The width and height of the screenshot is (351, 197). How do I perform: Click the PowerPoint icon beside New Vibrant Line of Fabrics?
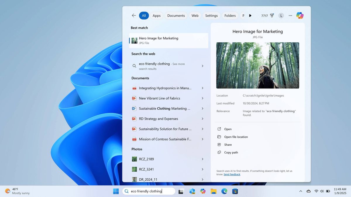pos(134,98)
